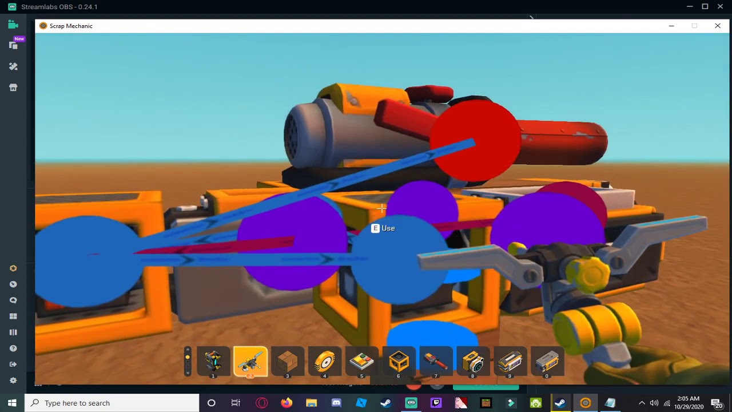
Task: Open File Explorer from taskbar
Action: point(311,403)
